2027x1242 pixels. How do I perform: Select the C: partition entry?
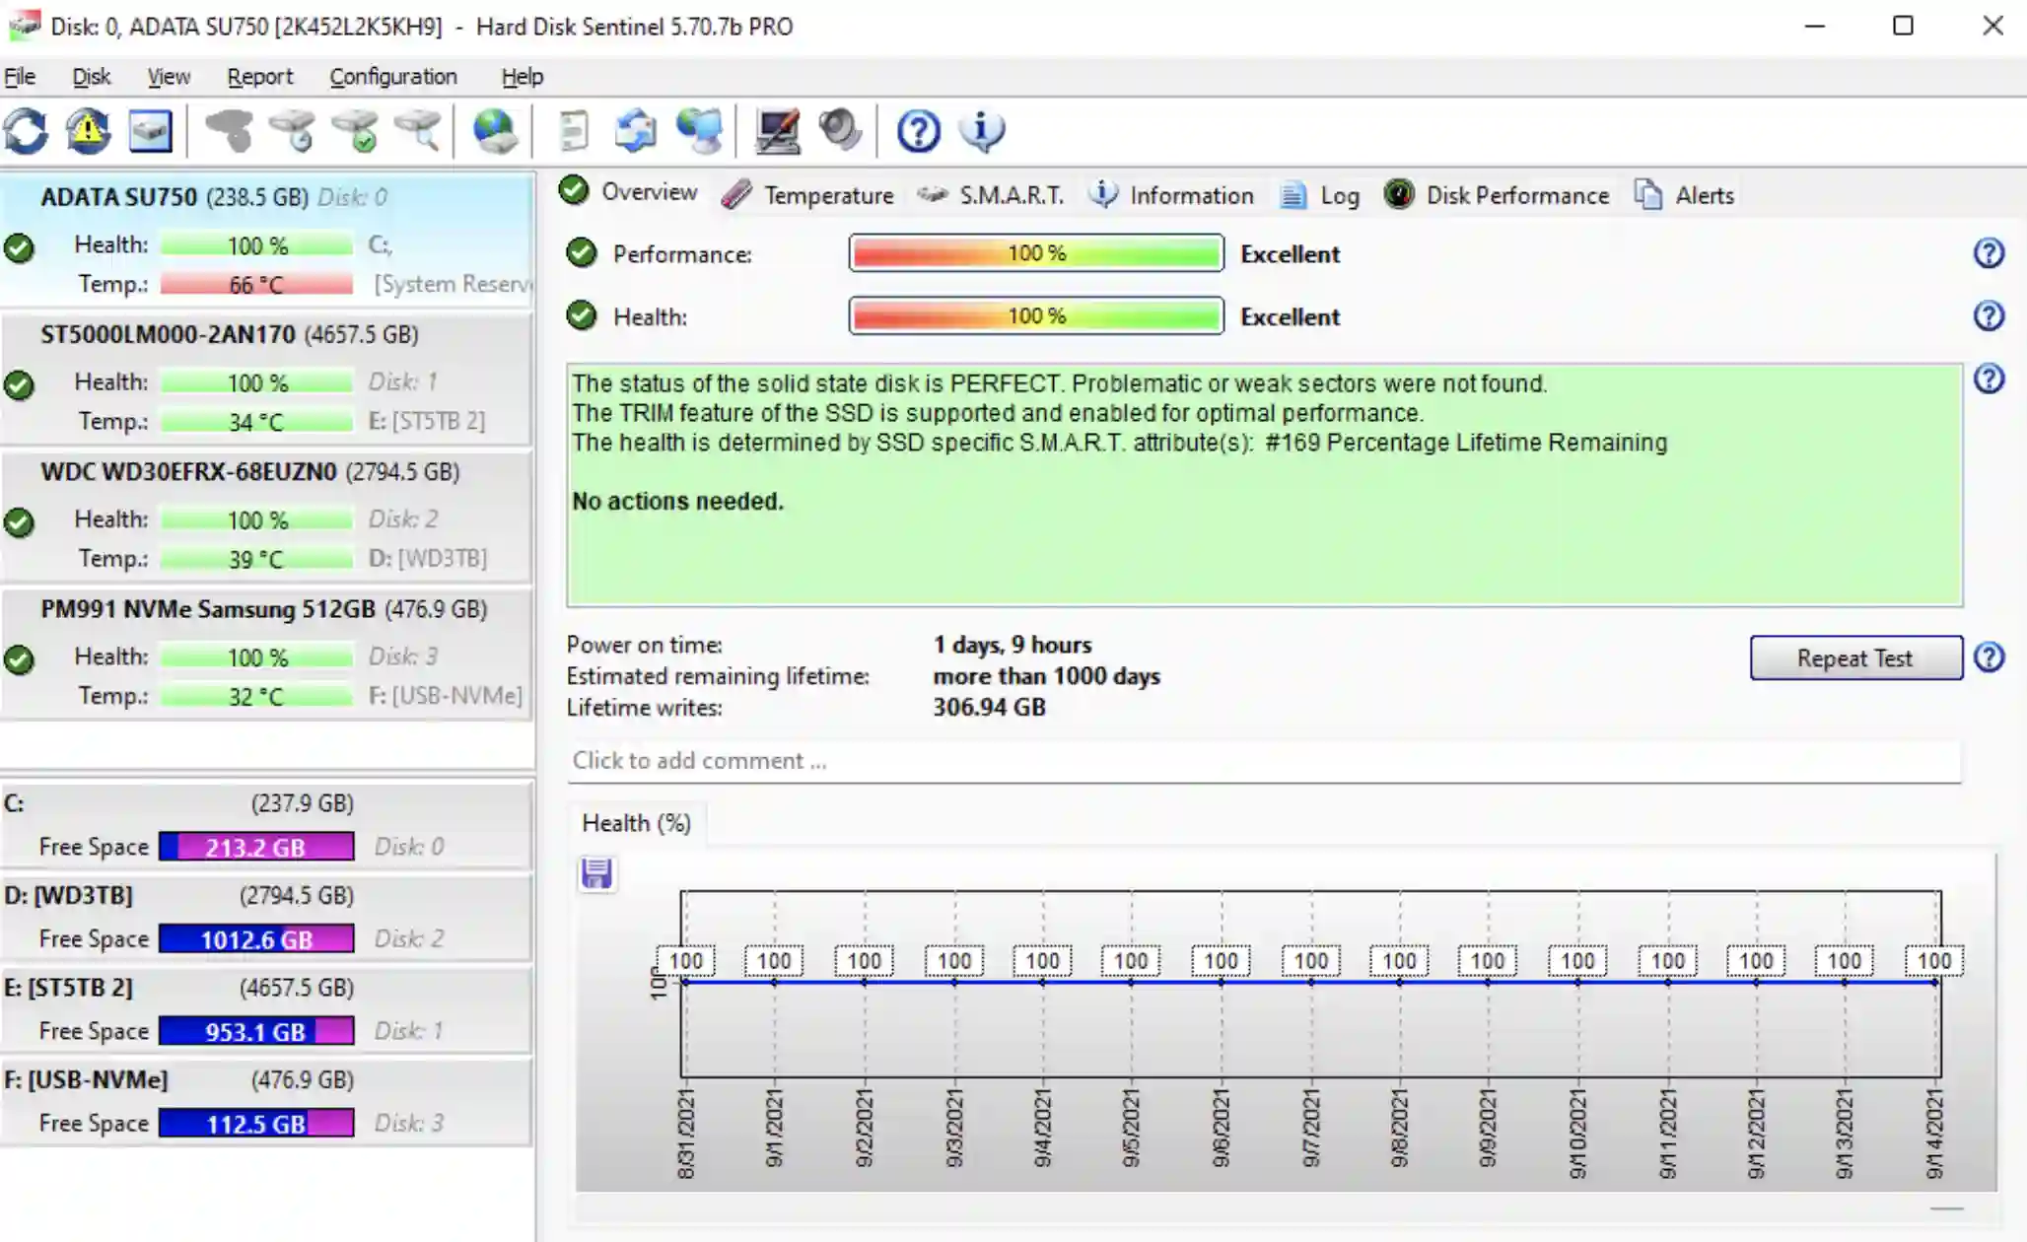[x=267, y=824]
